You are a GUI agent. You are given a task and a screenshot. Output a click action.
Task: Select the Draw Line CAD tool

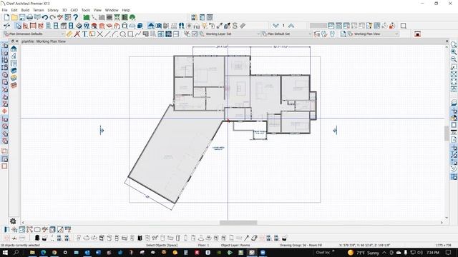coord(107,34)
